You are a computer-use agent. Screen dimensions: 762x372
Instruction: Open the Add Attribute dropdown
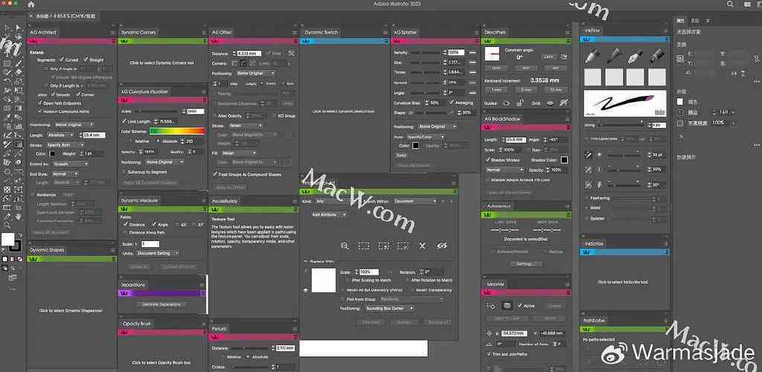pos(329,214)
